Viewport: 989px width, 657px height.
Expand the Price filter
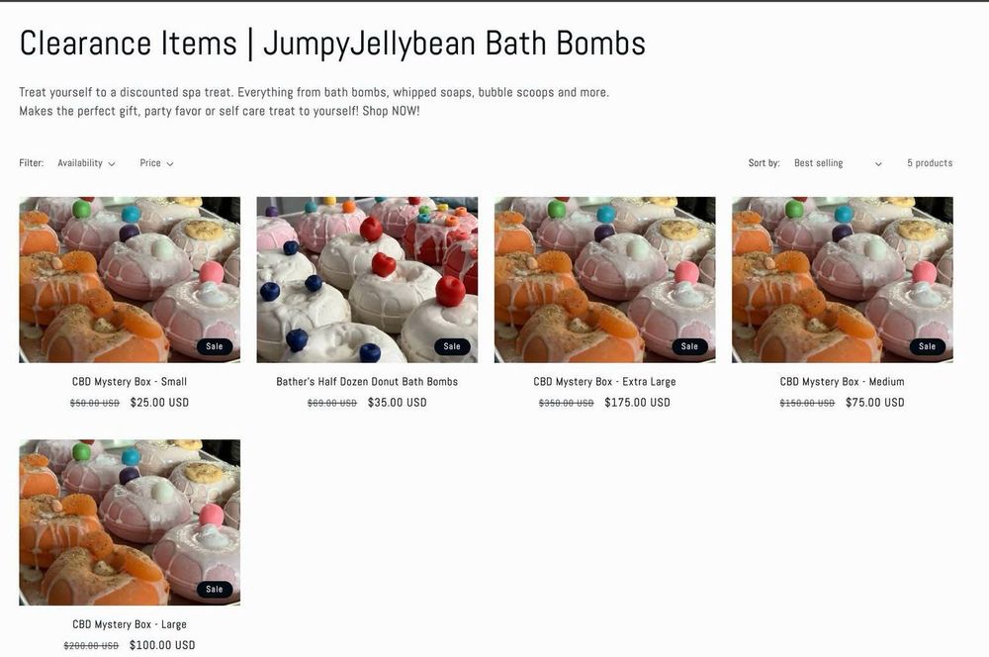pos(156,163)
